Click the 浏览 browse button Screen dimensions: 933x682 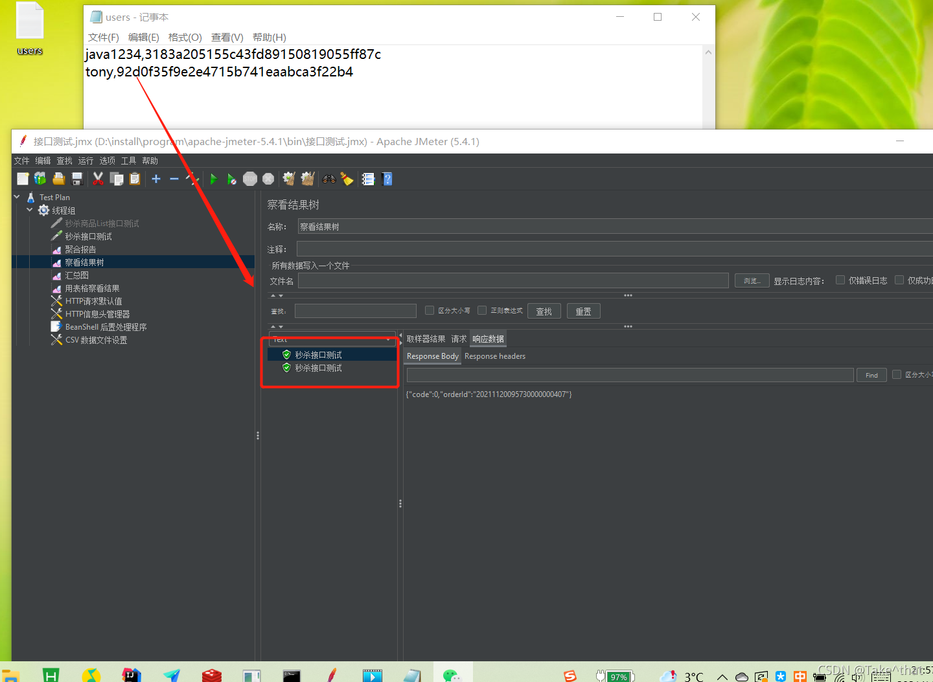(x=752, y=280)
